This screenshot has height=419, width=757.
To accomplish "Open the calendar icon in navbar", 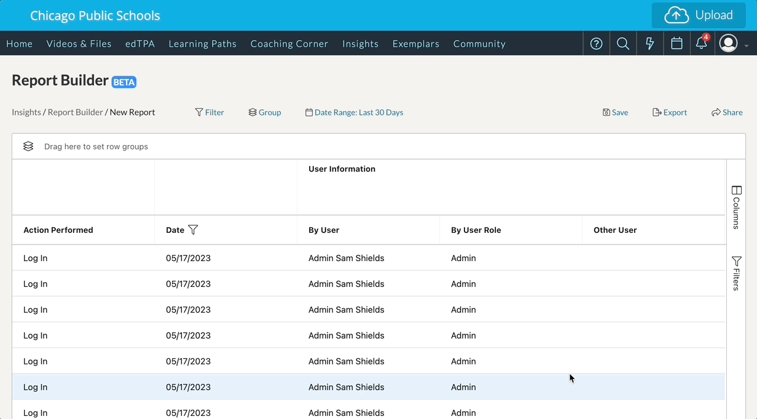I will coord(677,44).
